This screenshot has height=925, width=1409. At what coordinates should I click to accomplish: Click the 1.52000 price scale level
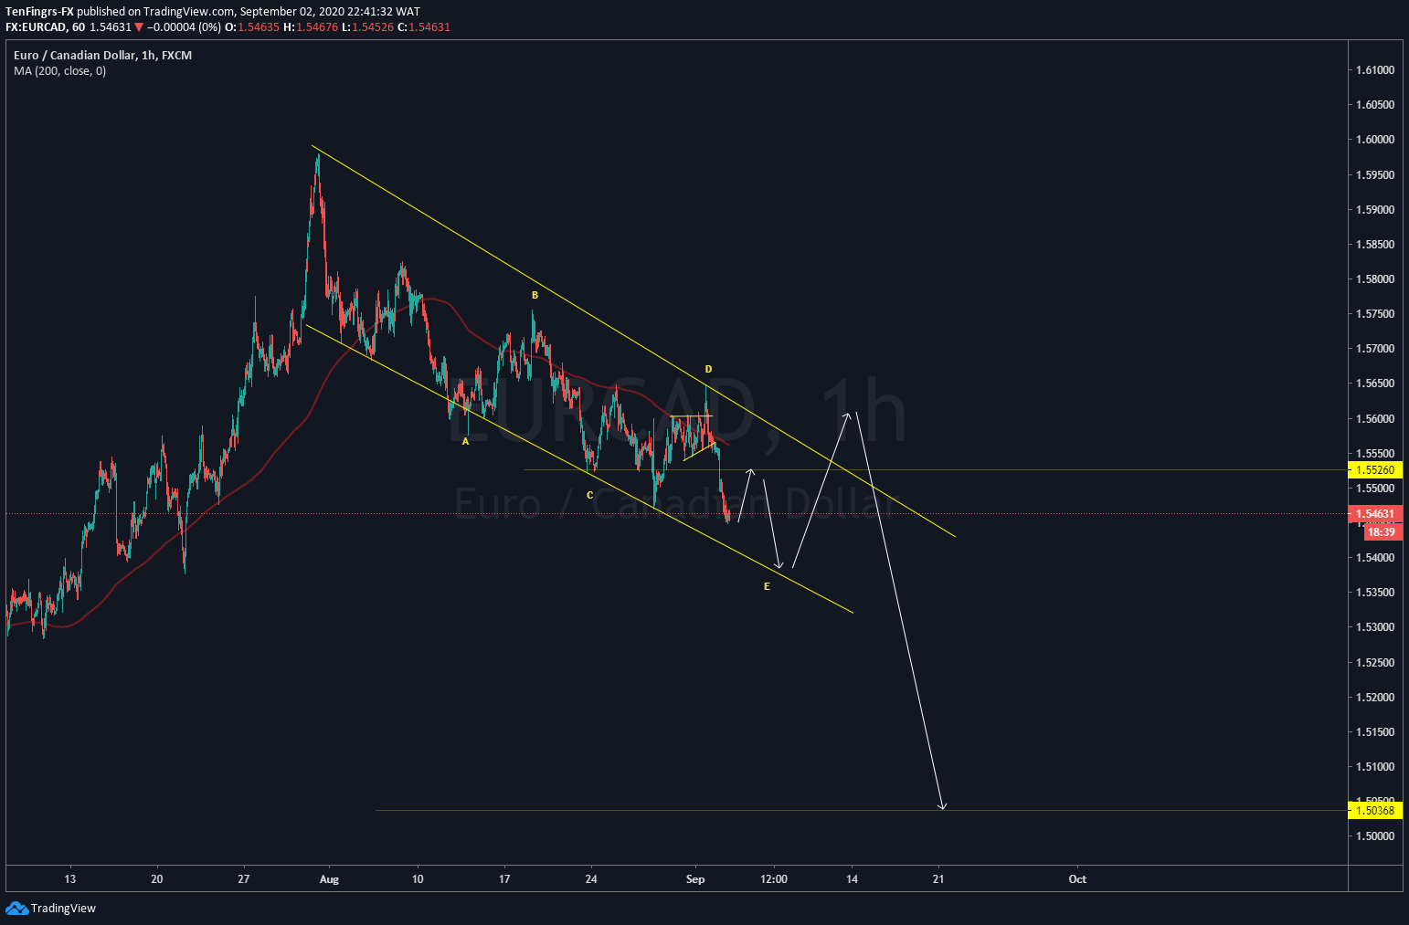click(1375, 698)
